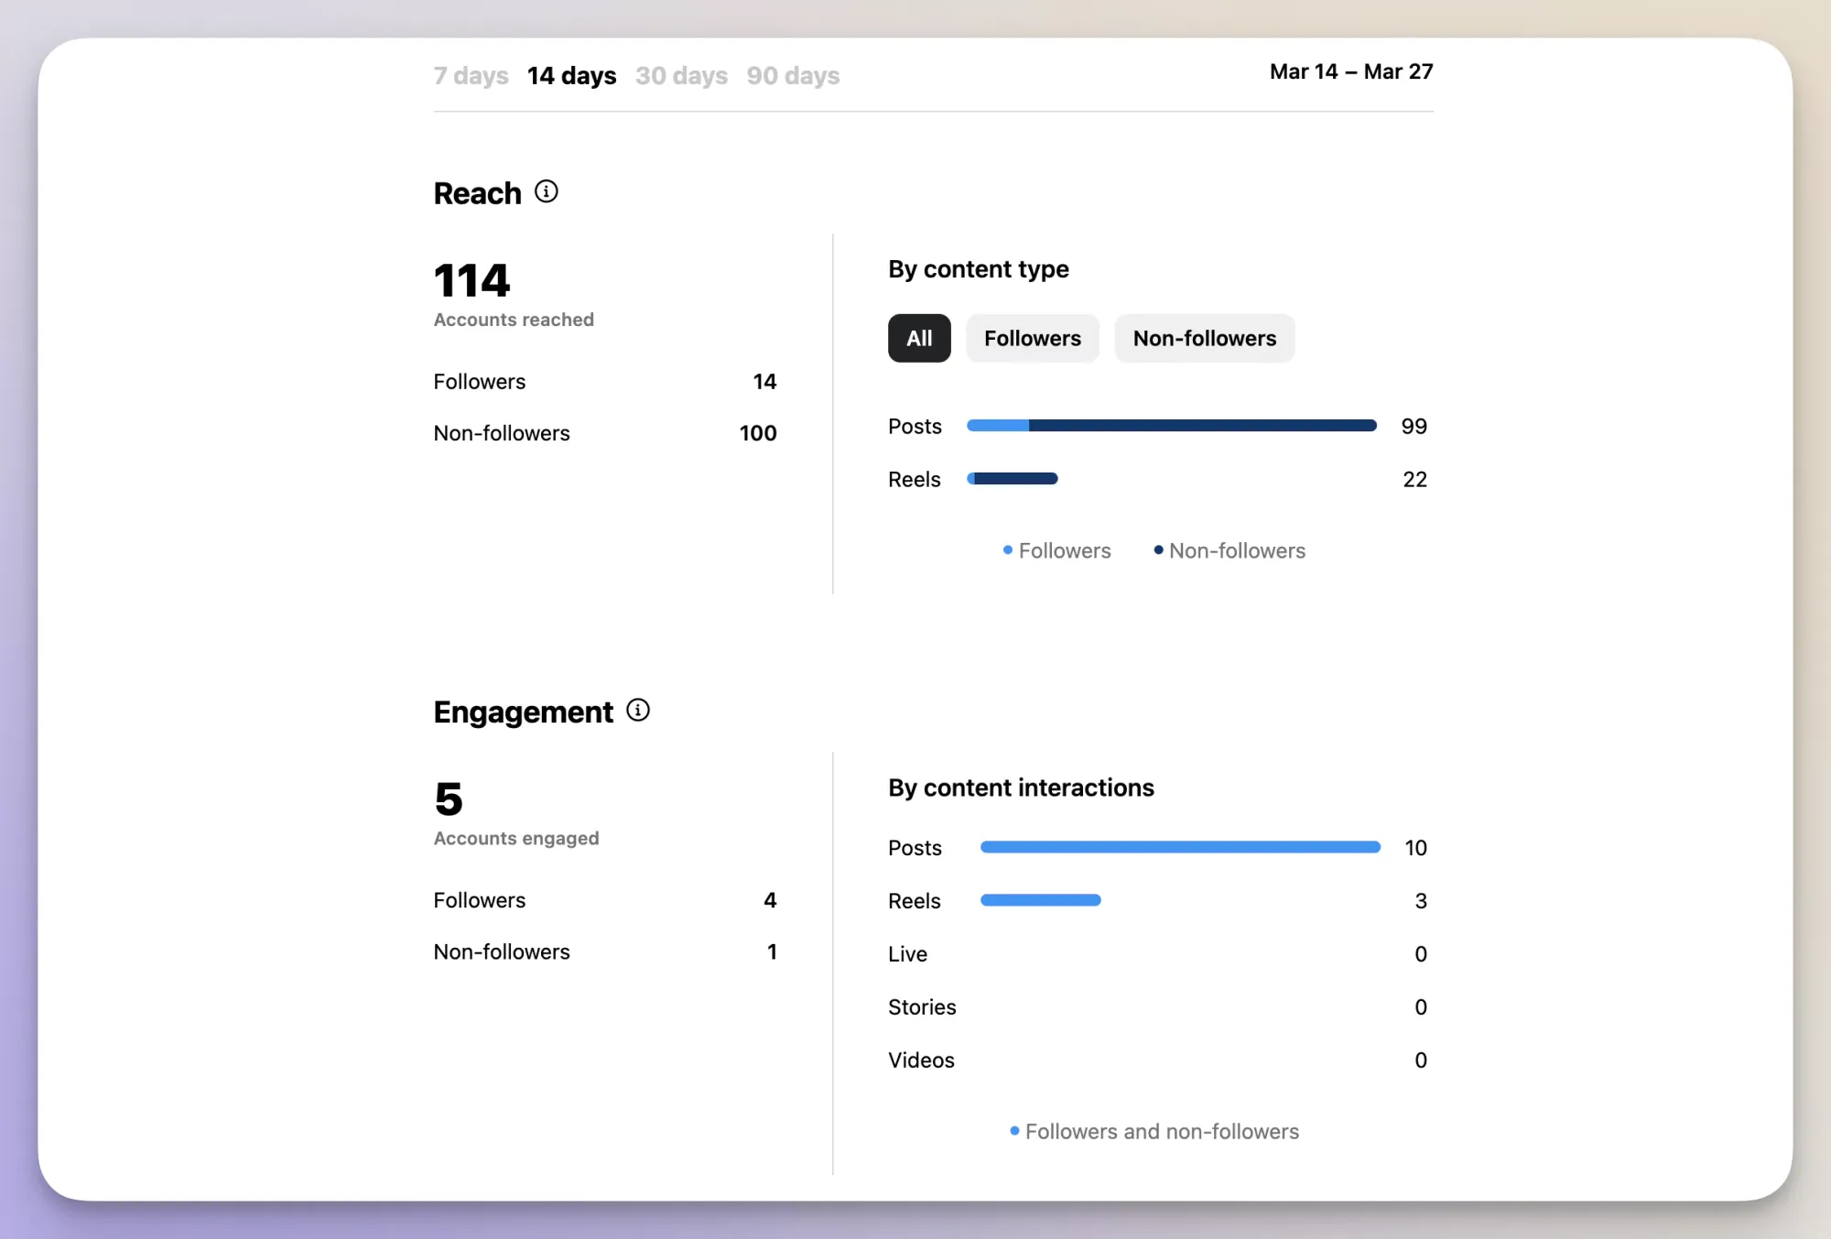Open the Engagement info icon
This screenshot has height=1239, width=1831.
[638, 710]
